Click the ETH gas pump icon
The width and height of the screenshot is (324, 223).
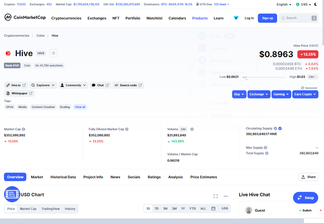point(198,4)
